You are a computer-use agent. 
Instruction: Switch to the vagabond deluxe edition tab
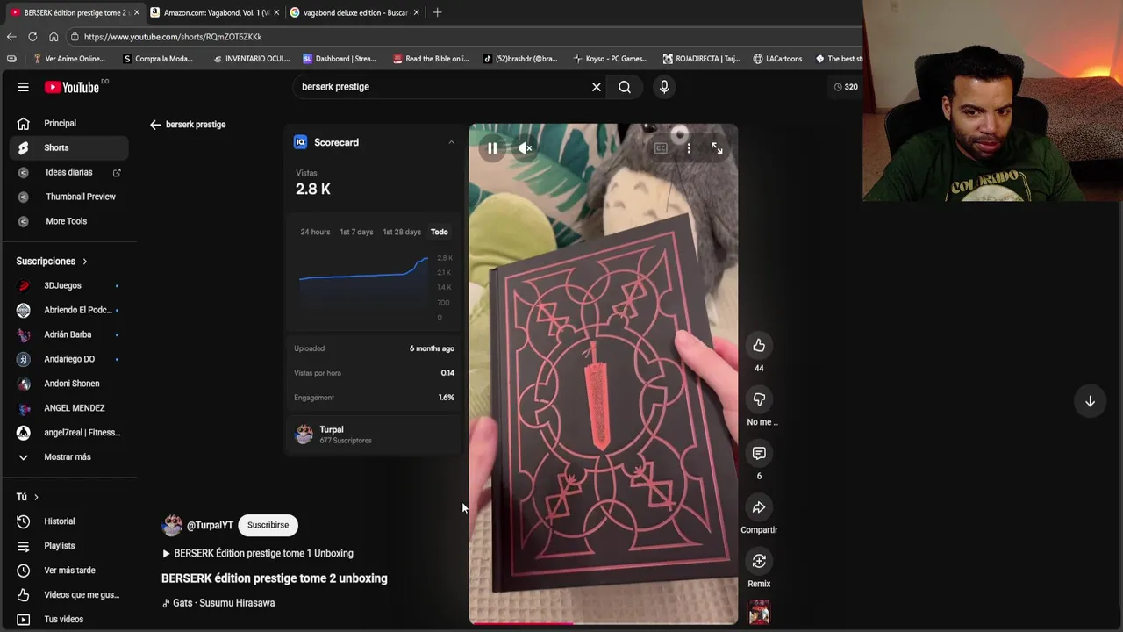coord(354,12)
